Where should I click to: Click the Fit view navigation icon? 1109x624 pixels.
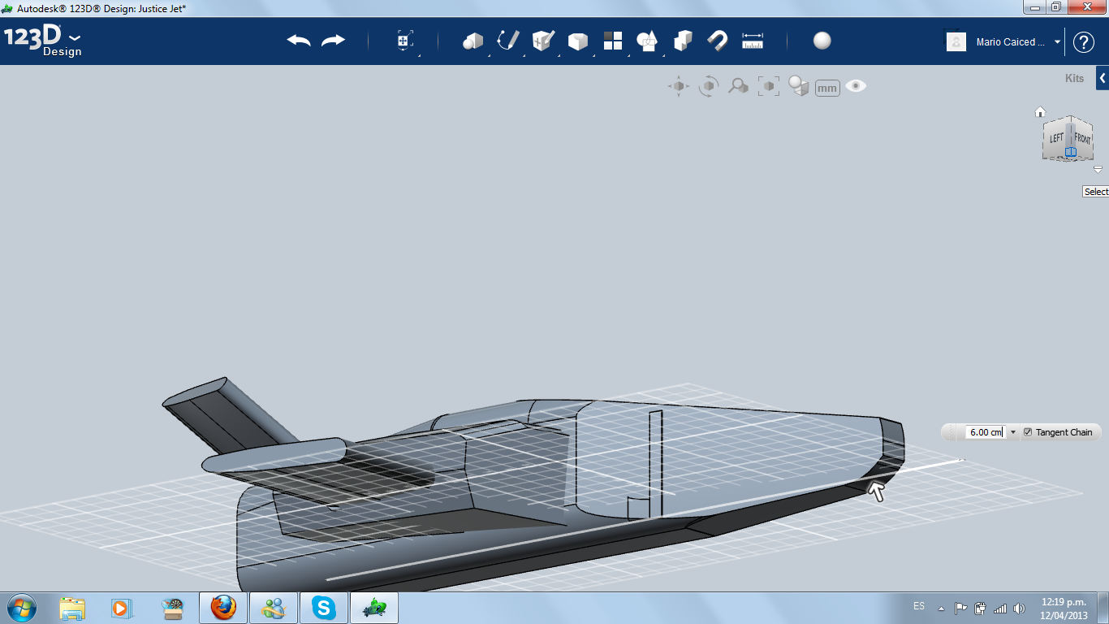click(x=769, y=86)
